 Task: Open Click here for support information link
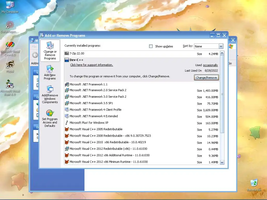point(92,65)
